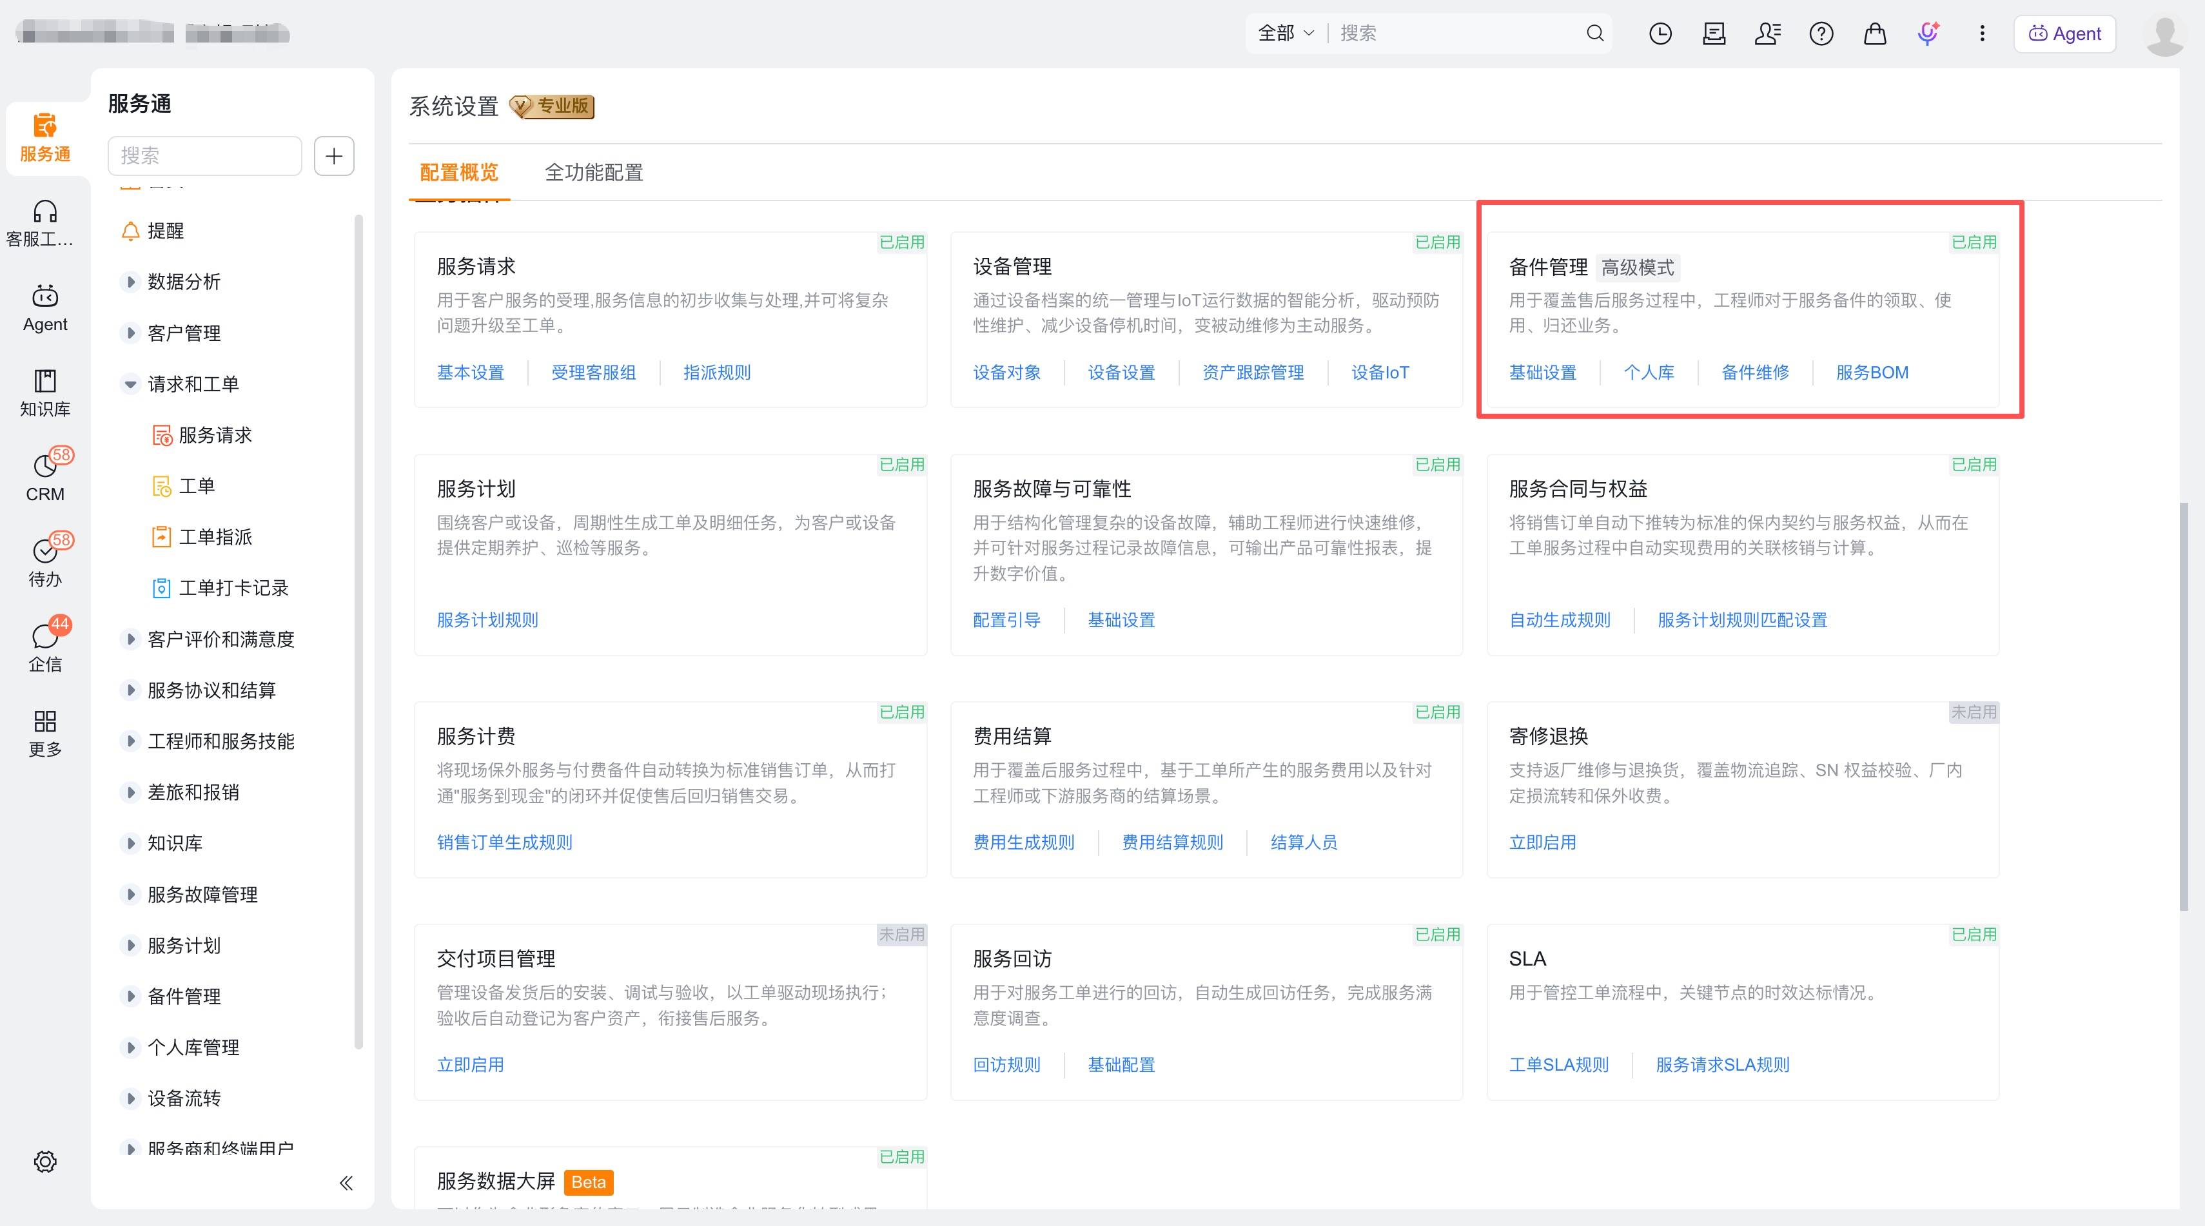Open 工单指派 item in sidebar
The width and height of the screenshot is (2205, 1226).
point(202,538)
